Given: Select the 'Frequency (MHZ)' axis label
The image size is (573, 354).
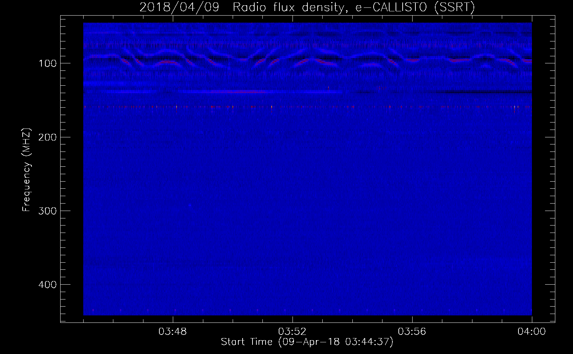Looking at the screenshot, I should [x=27, y=170].
